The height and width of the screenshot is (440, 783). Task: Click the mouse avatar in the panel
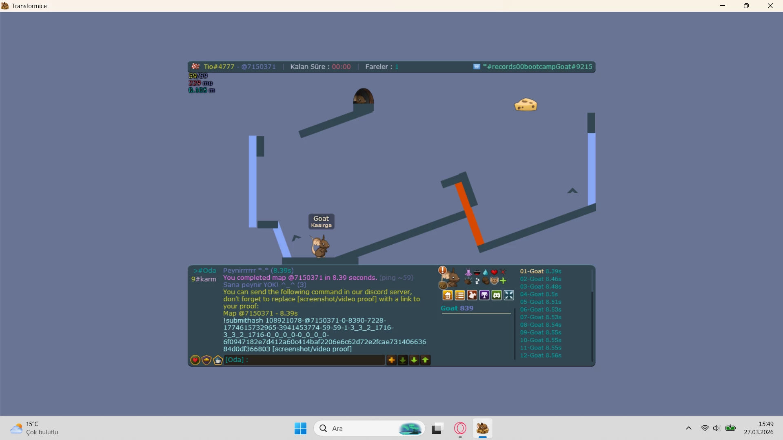point(452,278)
